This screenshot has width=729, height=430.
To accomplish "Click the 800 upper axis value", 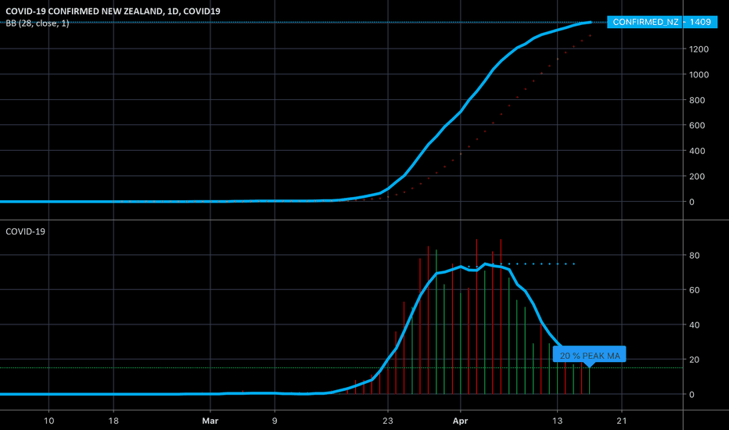I will 698,100.
